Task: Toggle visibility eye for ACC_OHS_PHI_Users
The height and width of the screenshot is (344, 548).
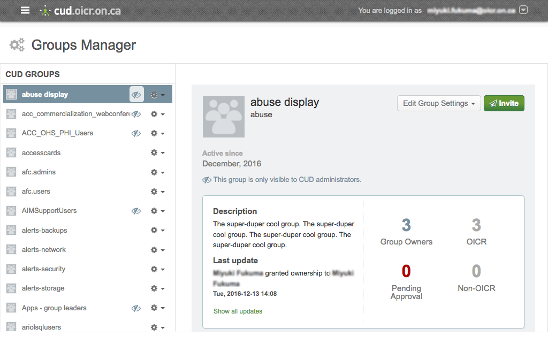Action: 136,133
